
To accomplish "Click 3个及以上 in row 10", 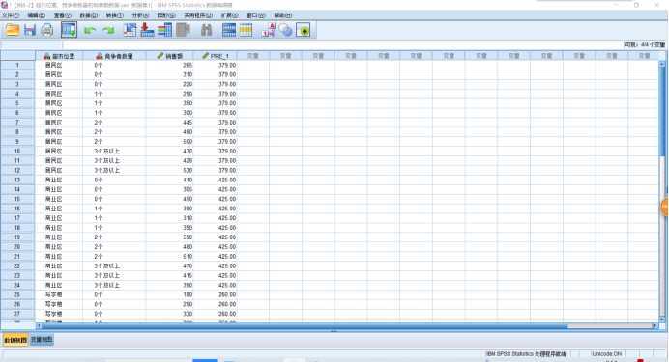I will click(x=114, y=152).
